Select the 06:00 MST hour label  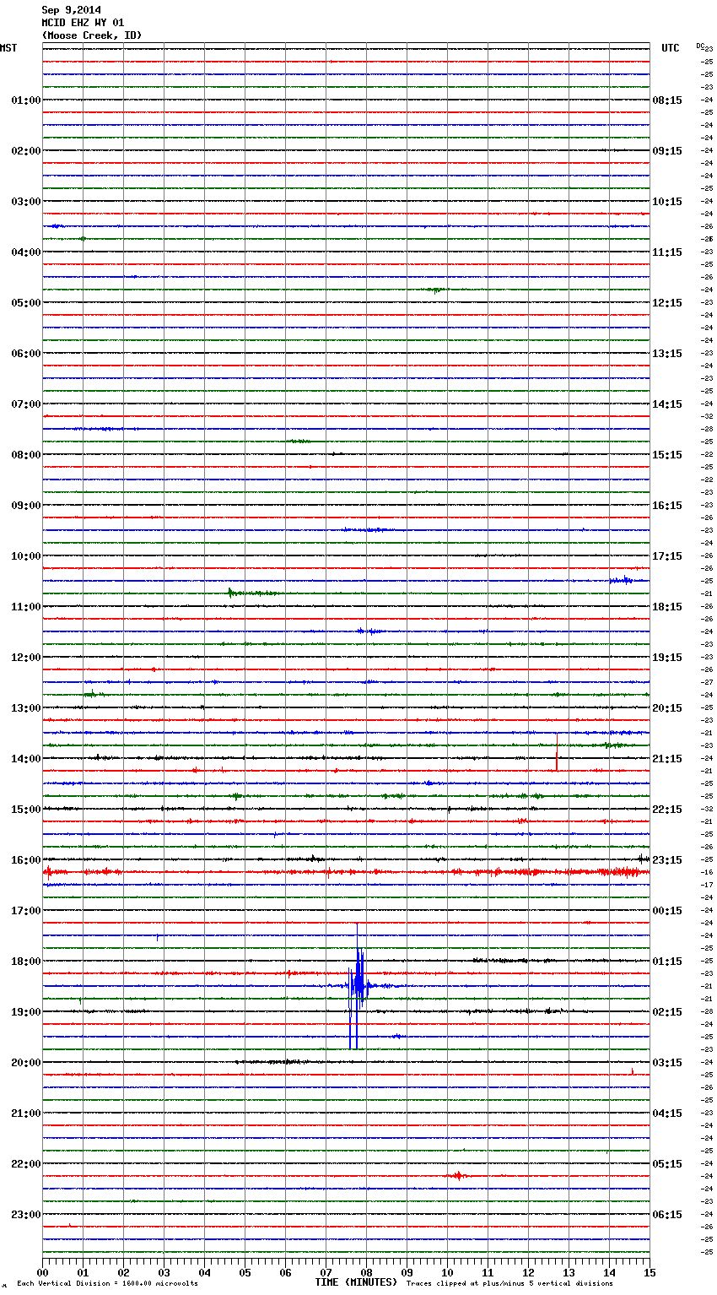pos(26,354)
